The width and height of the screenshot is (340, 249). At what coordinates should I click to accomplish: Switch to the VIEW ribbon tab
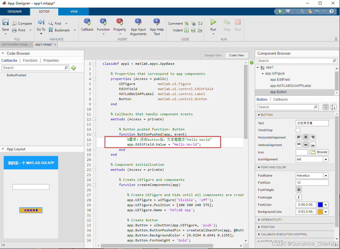tap(74, 11)
